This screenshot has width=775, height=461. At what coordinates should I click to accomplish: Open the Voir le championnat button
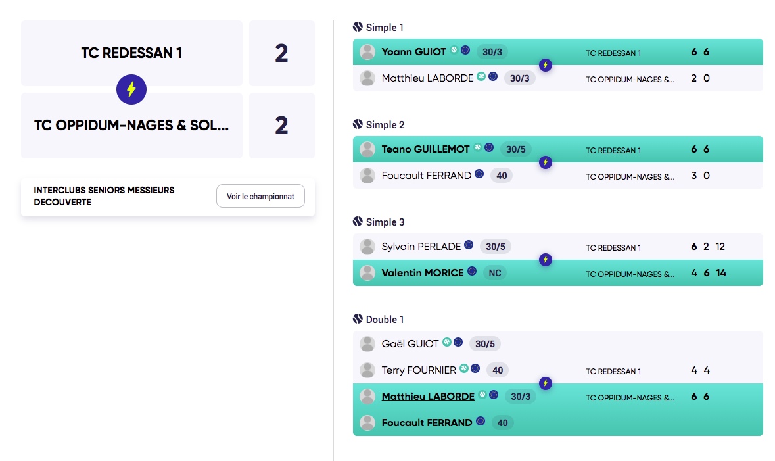pos(260,197)
